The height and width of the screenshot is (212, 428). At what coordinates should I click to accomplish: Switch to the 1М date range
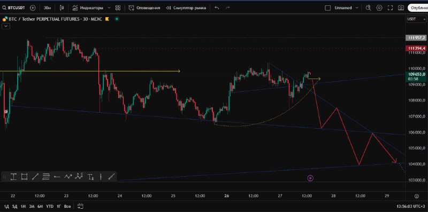point(23,207)
